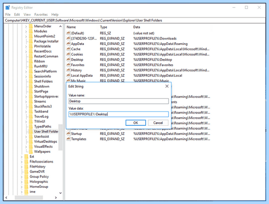Screen dimensions: 269x204
Task: Expand the Ext tree node
Action: [22, 157]
